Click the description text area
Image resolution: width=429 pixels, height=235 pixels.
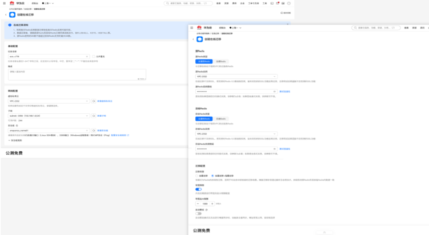click(x=77, y=75)
